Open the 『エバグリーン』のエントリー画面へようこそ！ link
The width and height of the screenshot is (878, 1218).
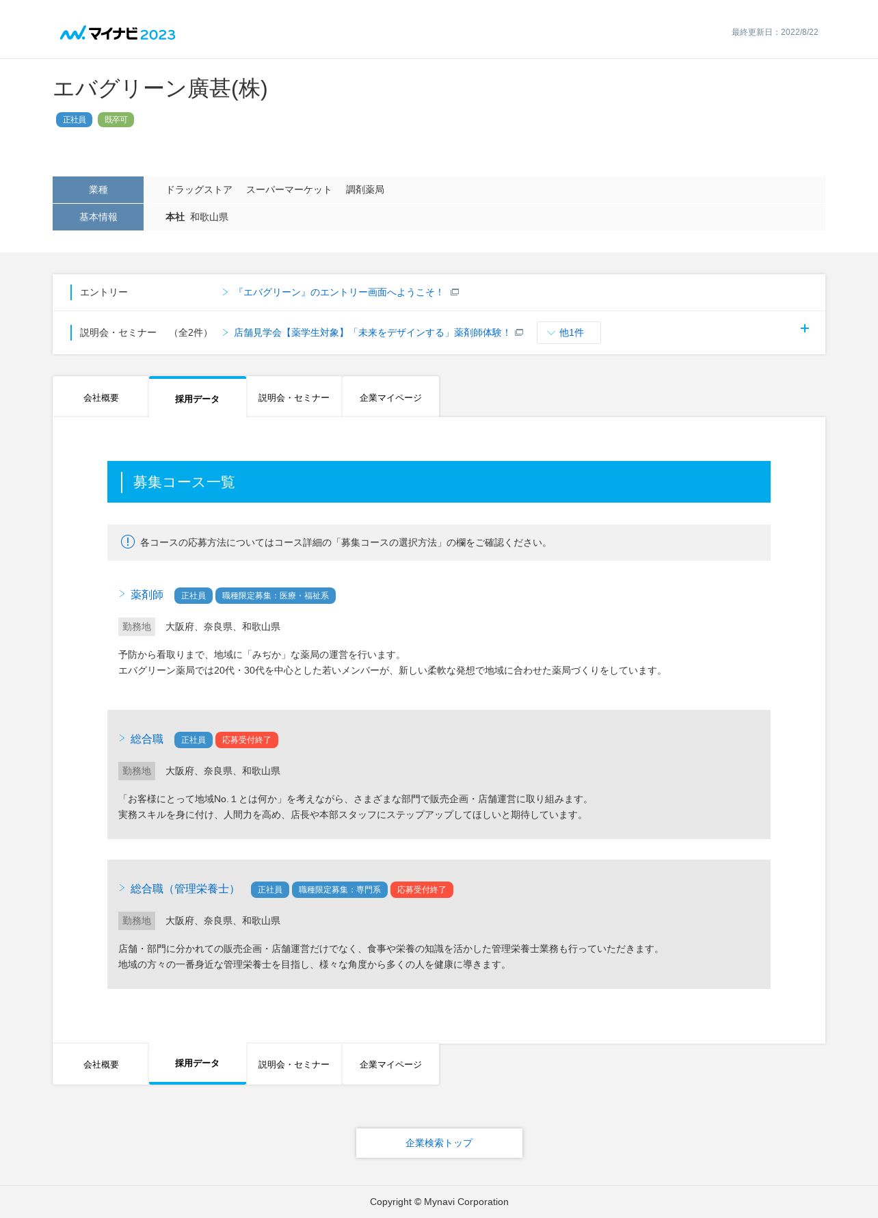(x=340, y=293)
